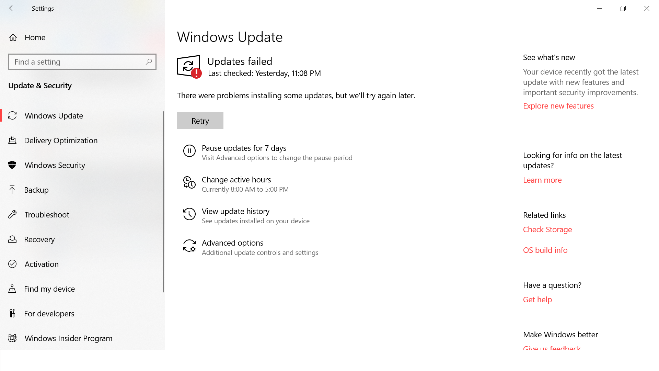Screen dimensions: 659x371
Task: Click the Retry button
Action: [200, 121]
